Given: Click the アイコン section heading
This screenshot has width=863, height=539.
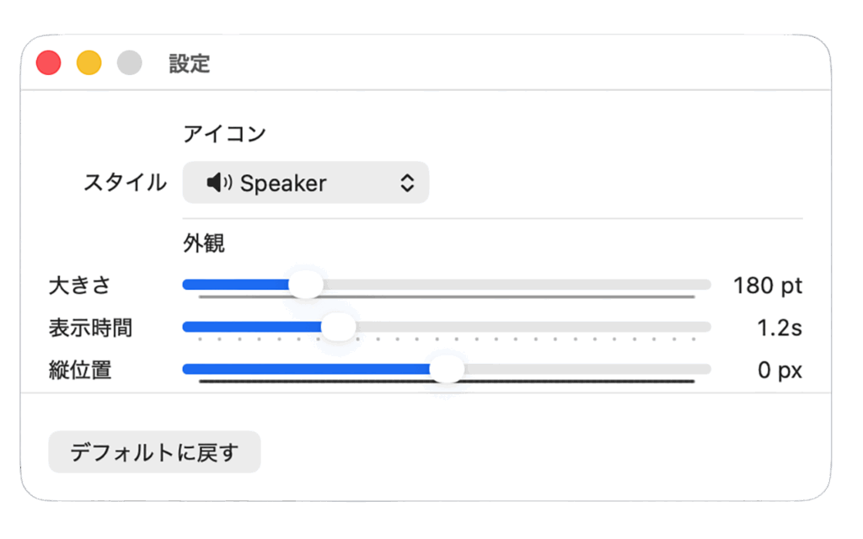Looking at the screenshot, I should click(224, 133).
